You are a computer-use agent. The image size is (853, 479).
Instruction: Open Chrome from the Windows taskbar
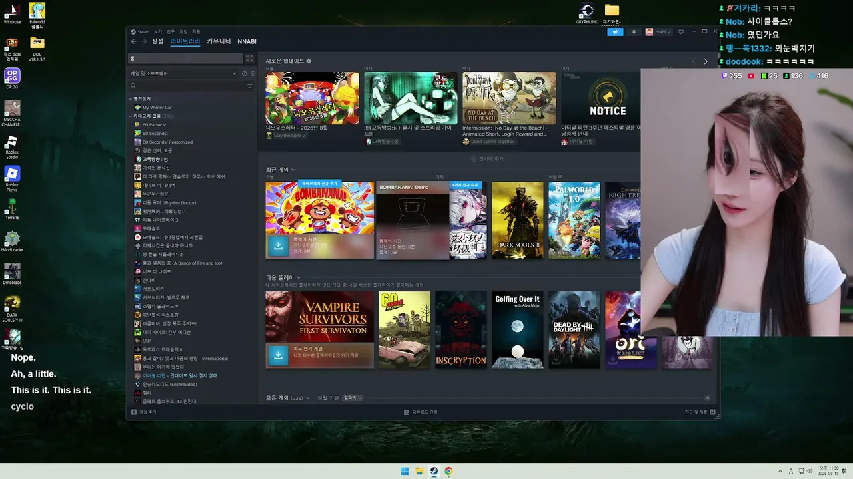[x=448, y=472]
